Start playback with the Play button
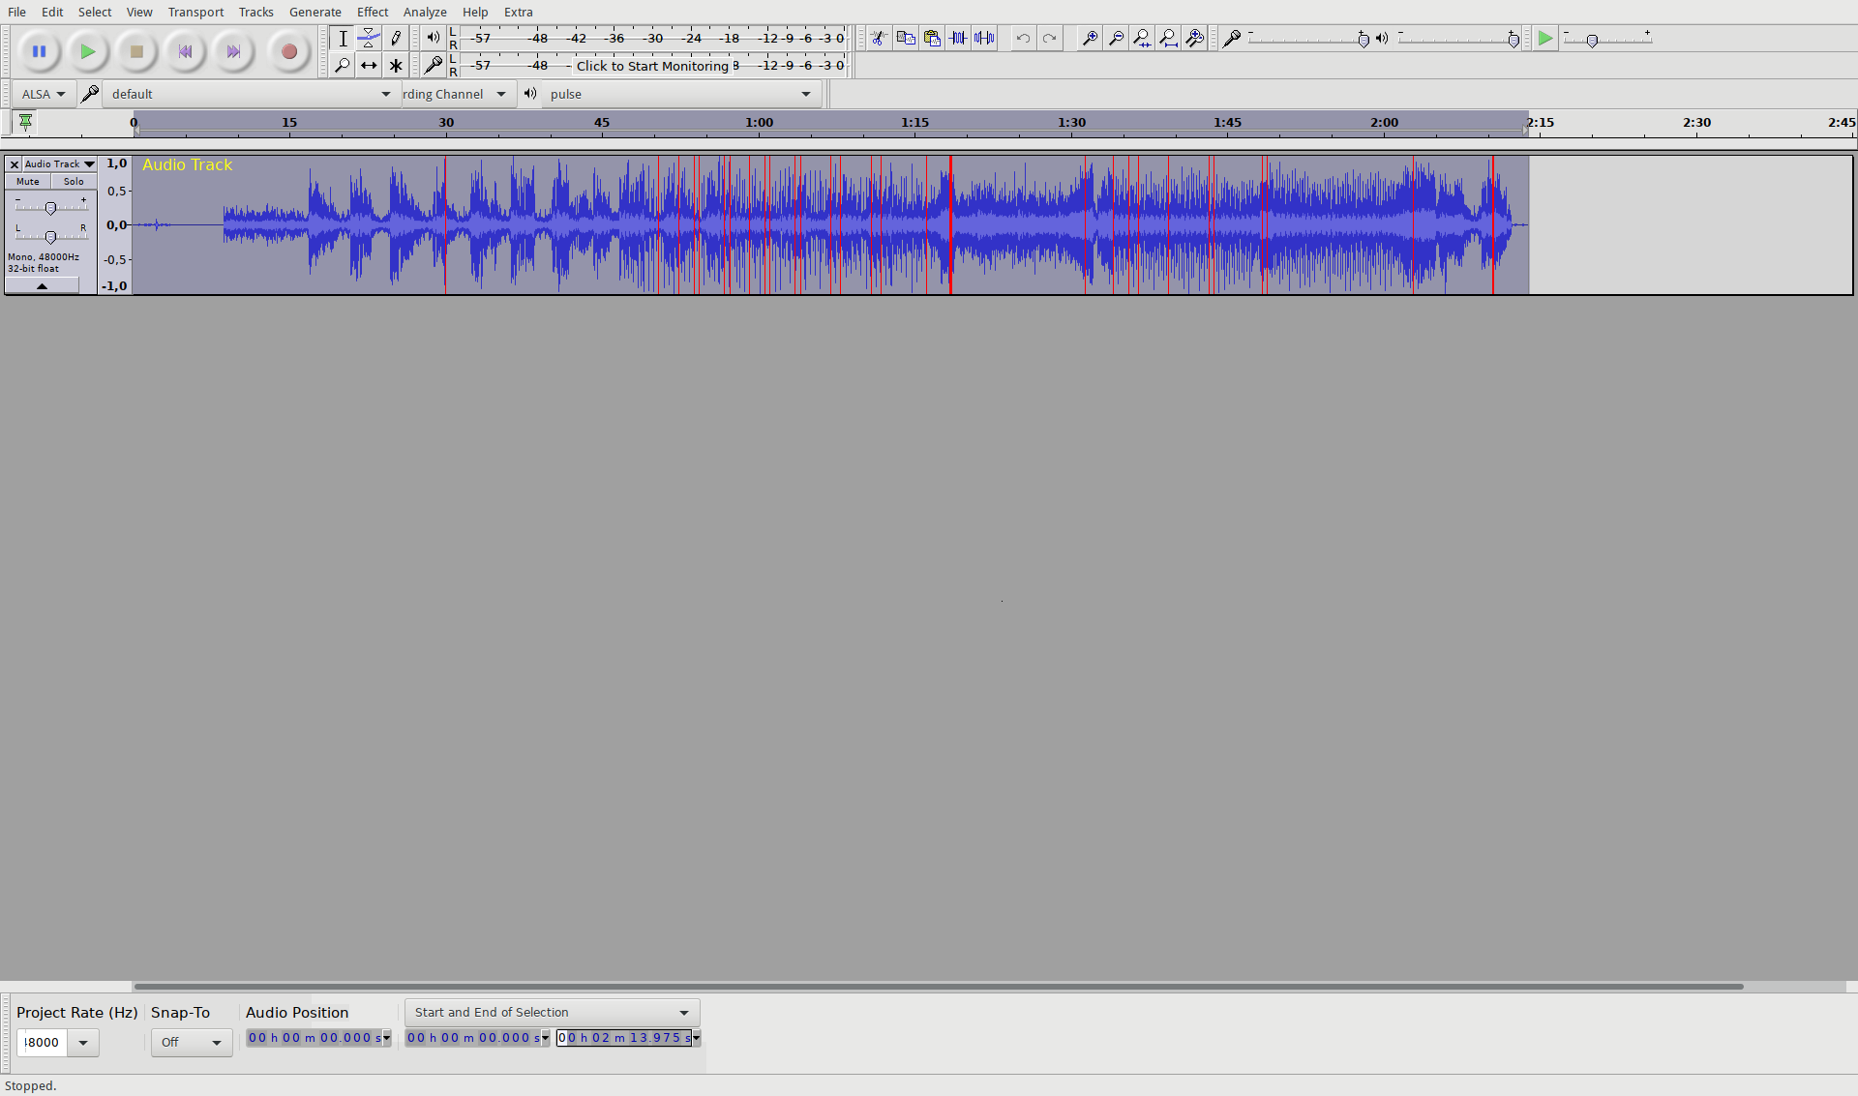The width and height of the screenshot is (1858, 1096). tap(88, 52)
